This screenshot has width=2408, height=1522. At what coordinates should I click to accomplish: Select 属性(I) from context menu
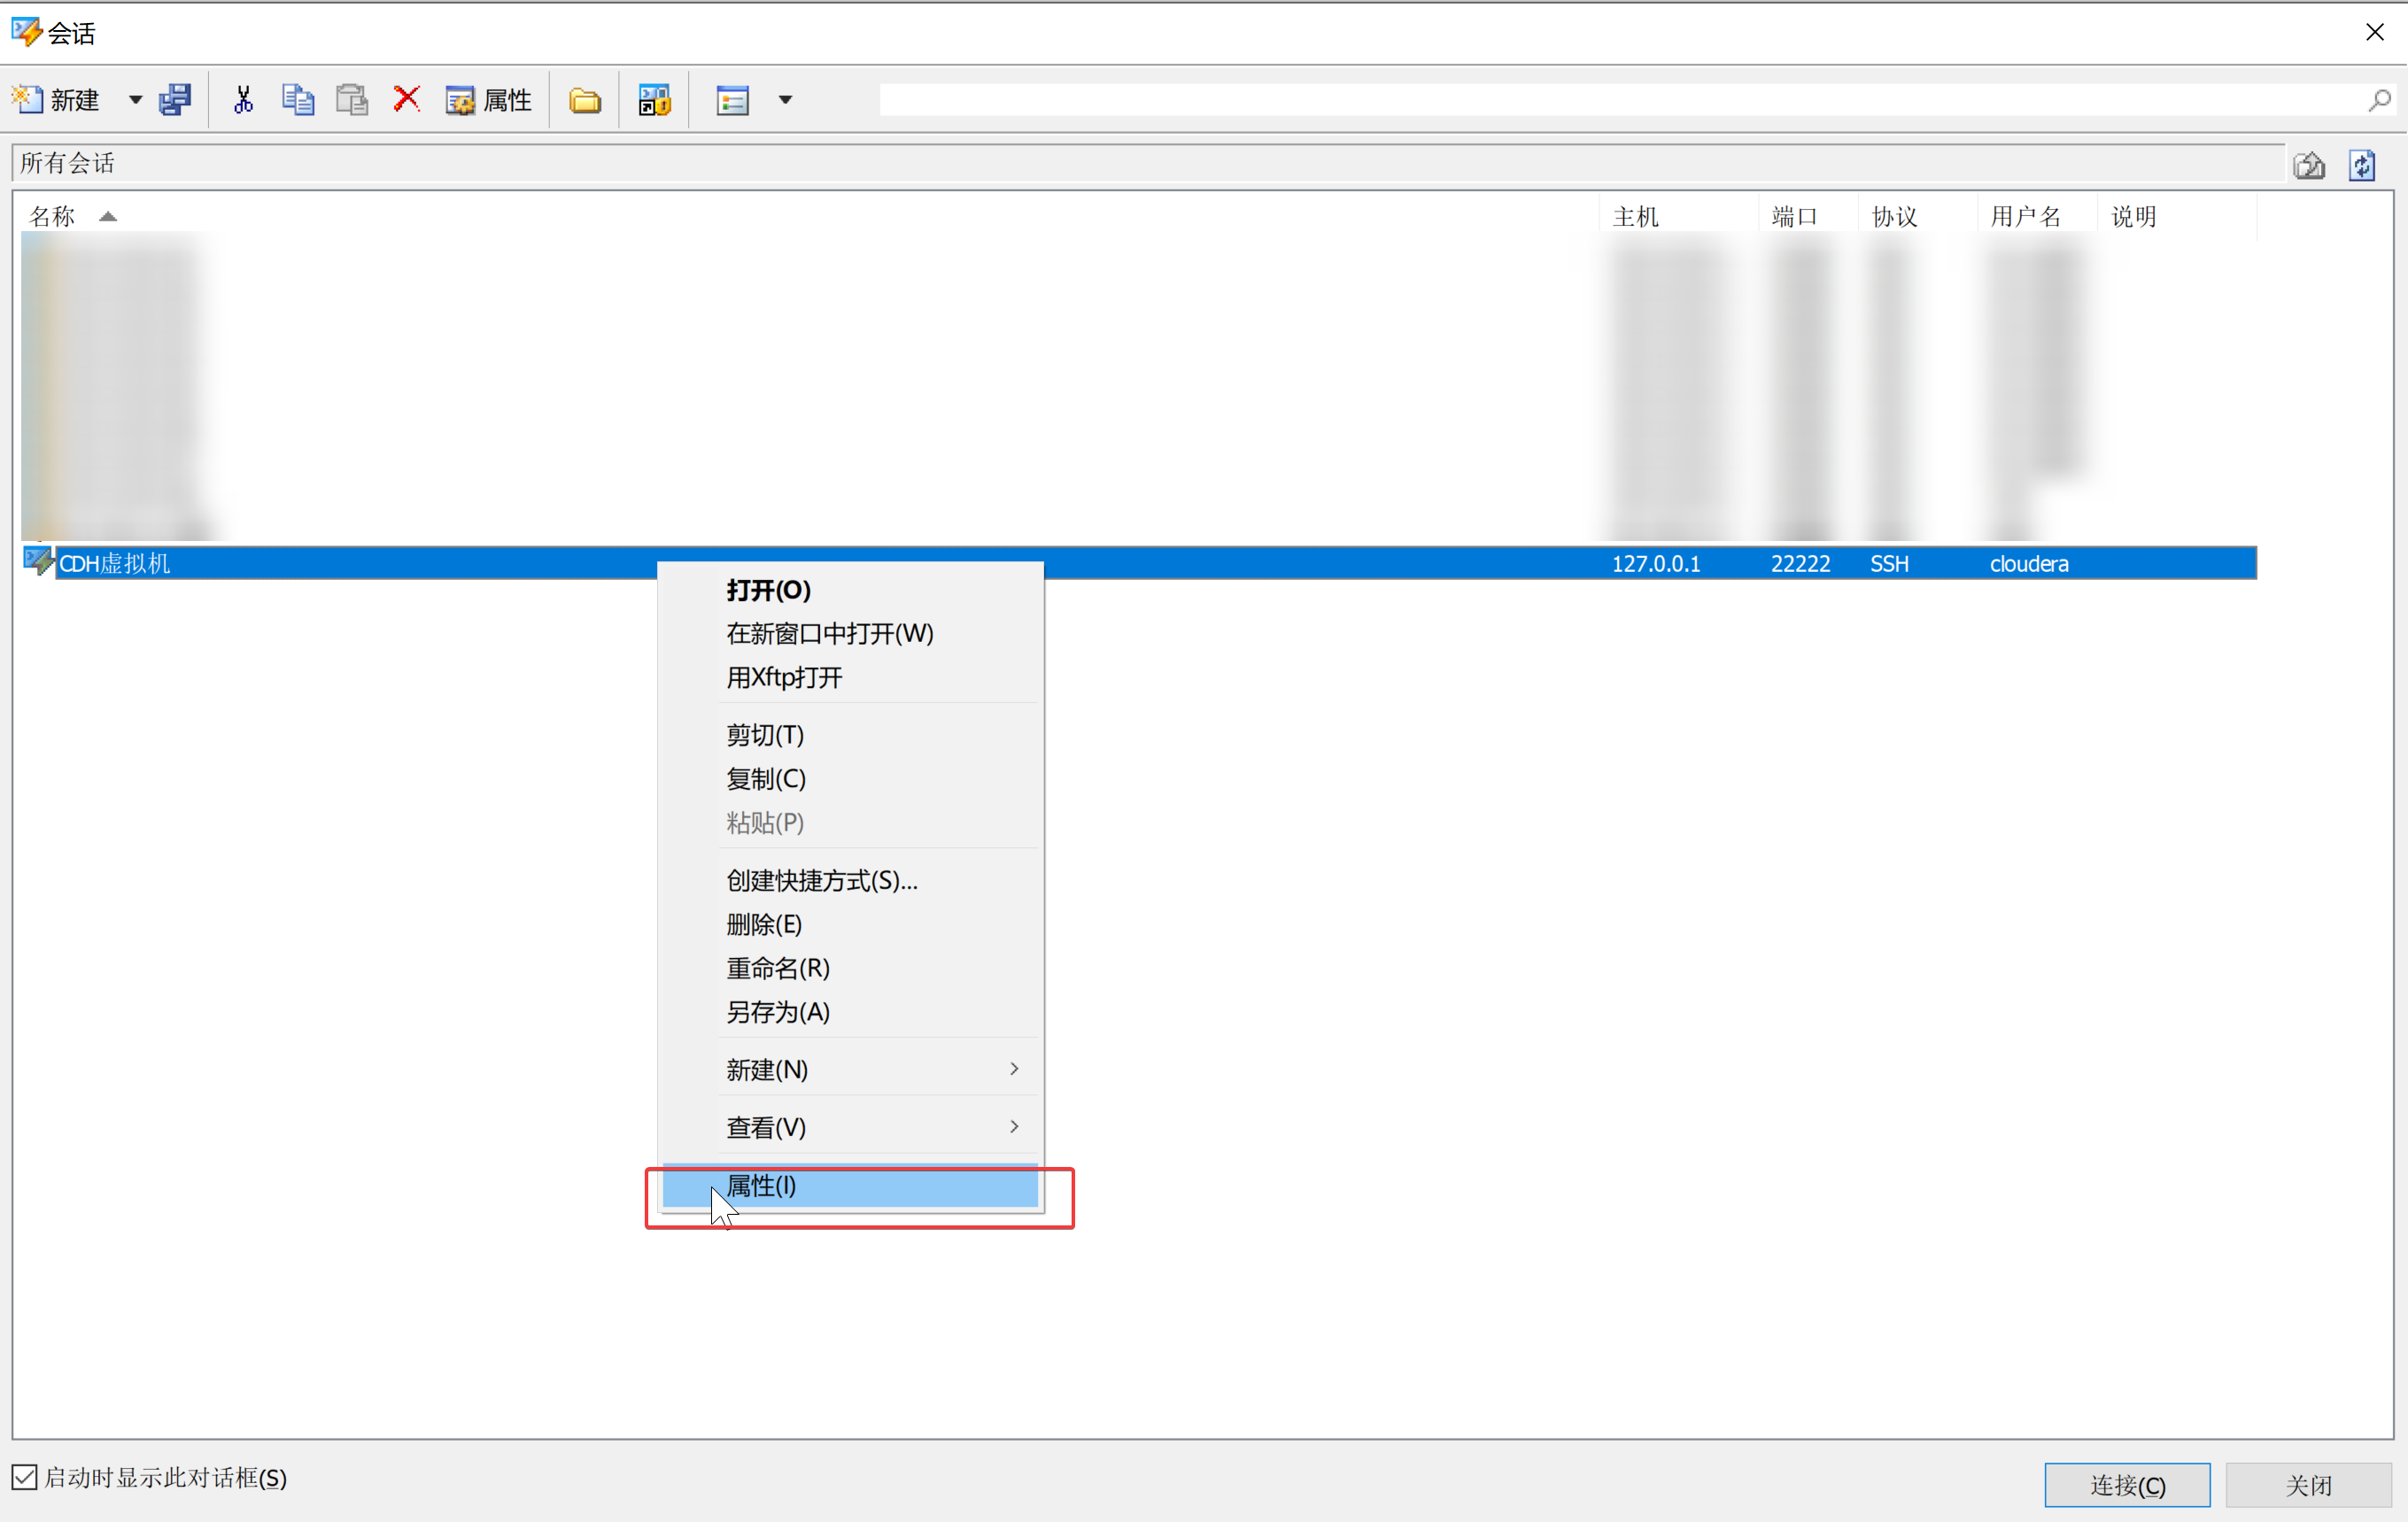(x=850, y=1186)
